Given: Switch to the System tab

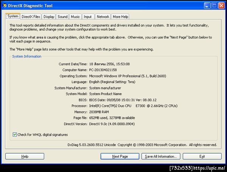Looking at the screenshot, I should [x=13, y=16].
